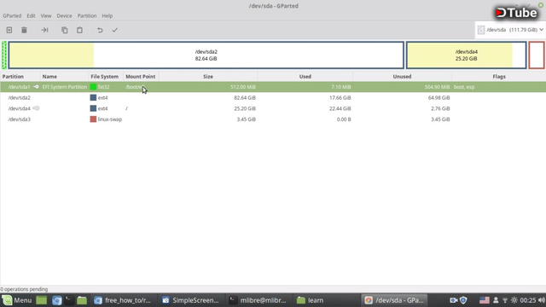Select the /dev/sda4 partition row
The height and width of the screenshot is (307, 546).
click(273, 108)
